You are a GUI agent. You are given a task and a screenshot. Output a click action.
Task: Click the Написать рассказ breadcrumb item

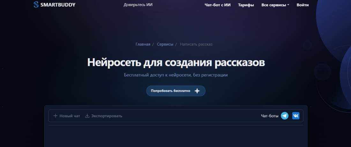point(196,44)
